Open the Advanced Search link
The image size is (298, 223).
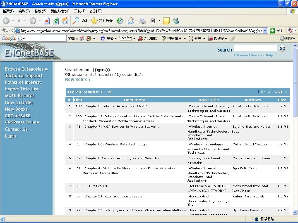[x=247, y=55]
